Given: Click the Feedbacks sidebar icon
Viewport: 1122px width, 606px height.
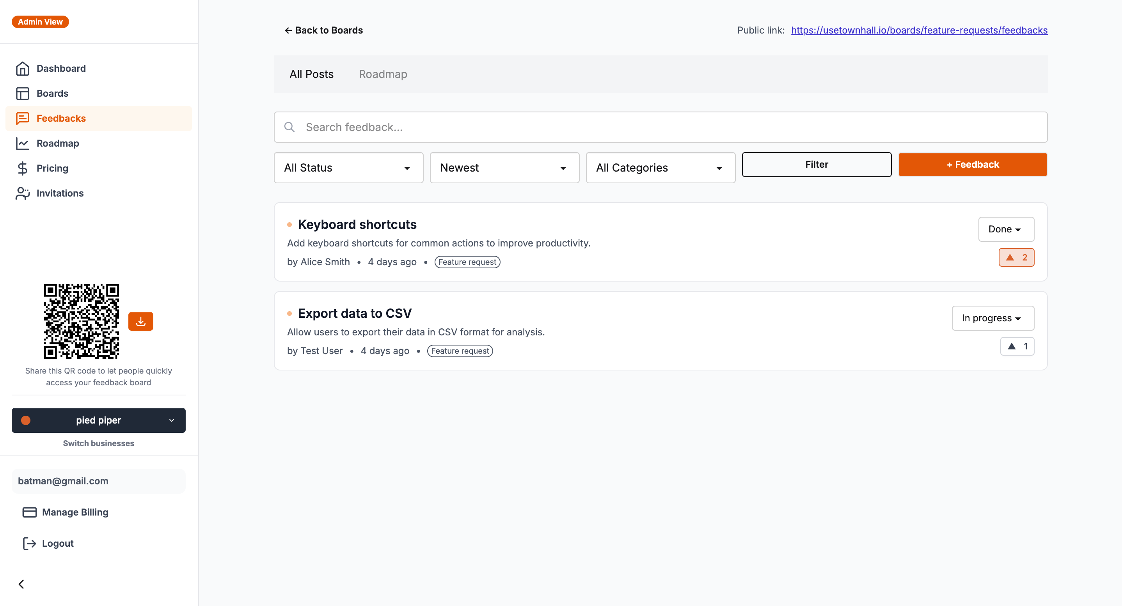Looking at the screenshot, I should coord(23,118).
